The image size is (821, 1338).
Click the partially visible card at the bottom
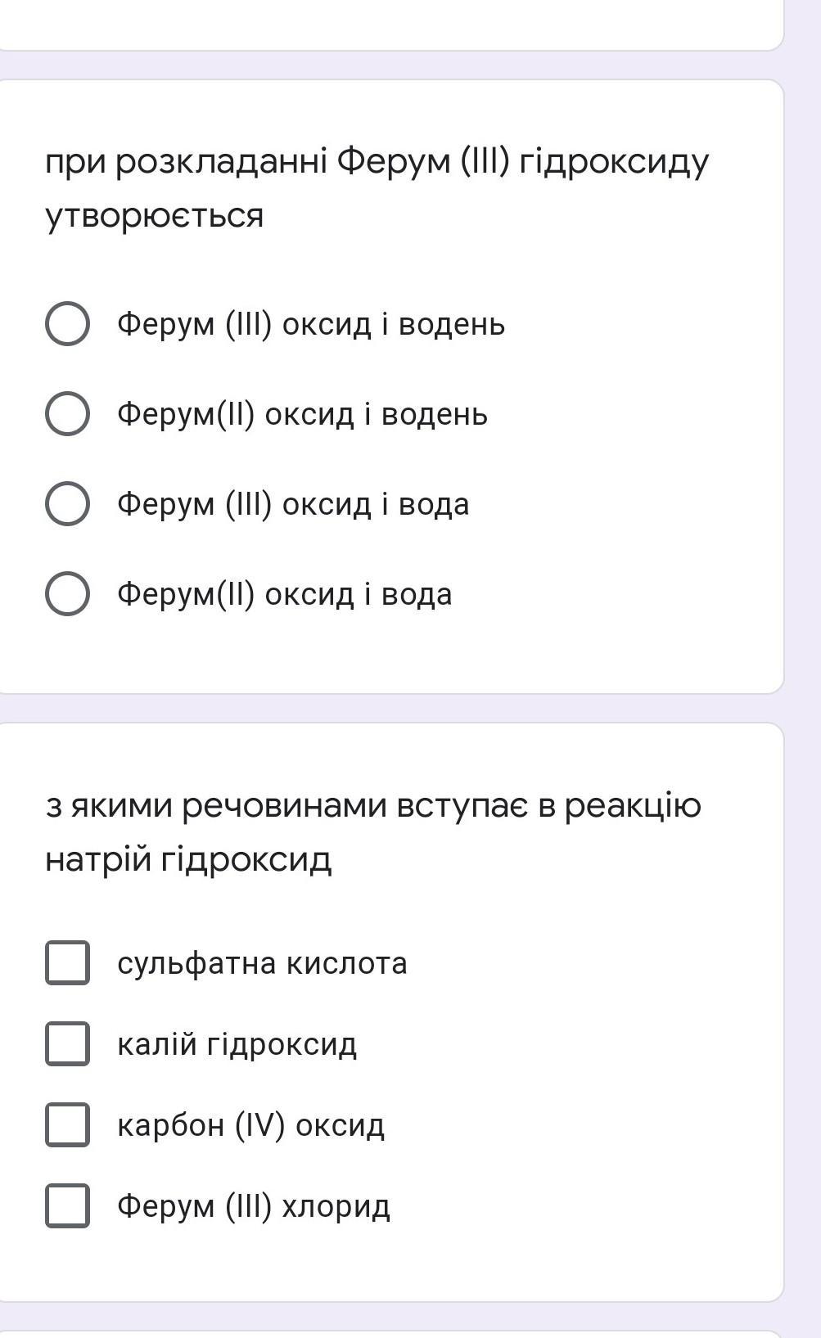tap(391, 1332)
